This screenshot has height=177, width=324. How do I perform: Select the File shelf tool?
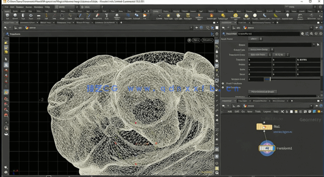(x=145, y=16)
